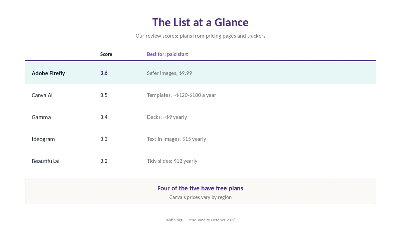Image resolution: width=401 pixels, height=229 pixels.
Task: Click the score '3.3'
Action: click(104, 139)
